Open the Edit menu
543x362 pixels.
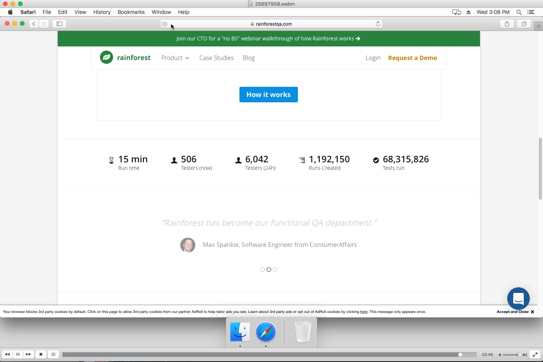[x=63, y=12]
